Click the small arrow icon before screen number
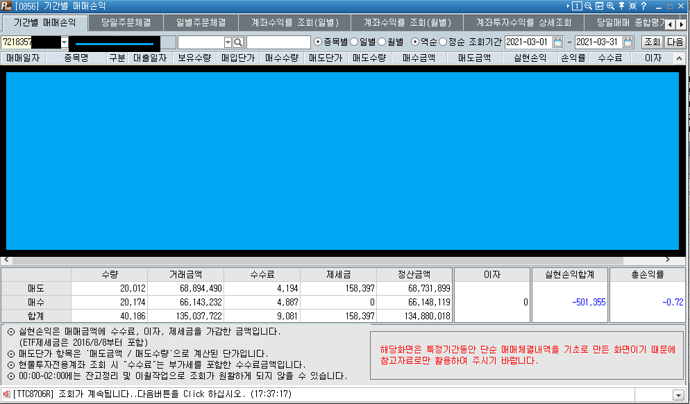The height and width of the screenshot is (404, 690). (568, 6)
